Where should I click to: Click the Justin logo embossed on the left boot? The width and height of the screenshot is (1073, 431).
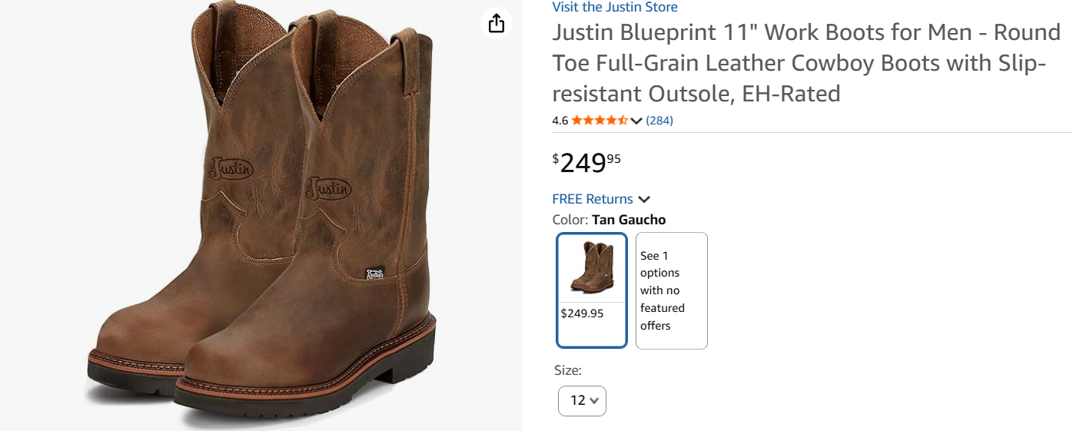tap(231, 167)
